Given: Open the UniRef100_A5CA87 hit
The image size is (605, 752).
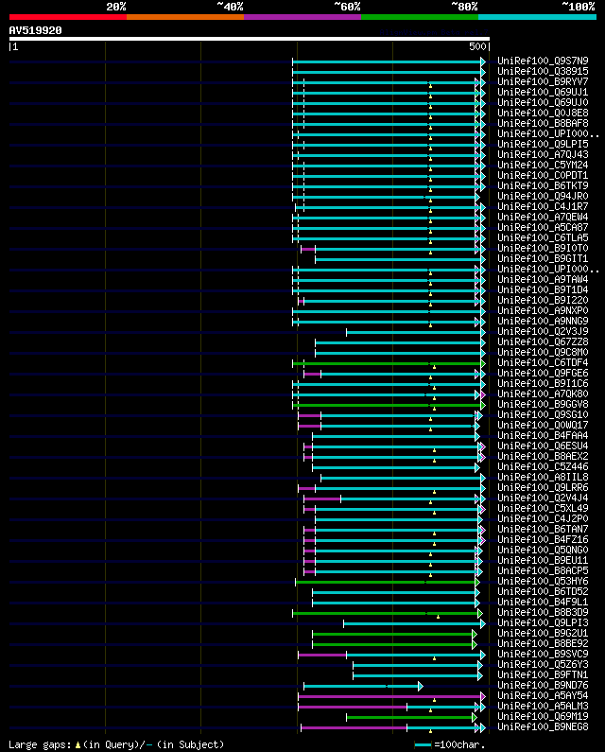Looking at the screenshot, I should [543, 227].
